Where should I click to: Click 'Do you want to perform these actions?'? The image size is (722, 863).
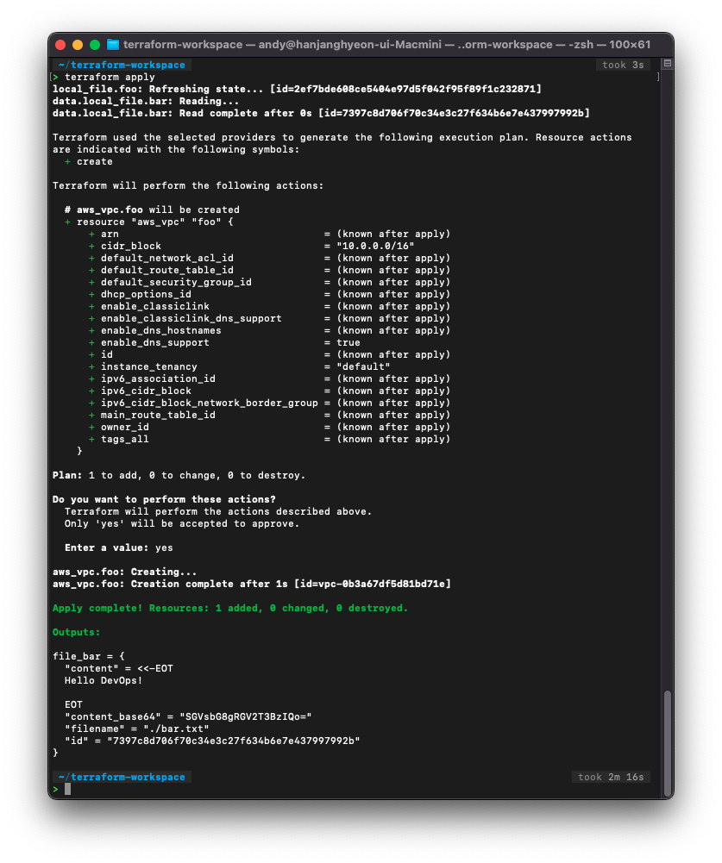point(164,500)
